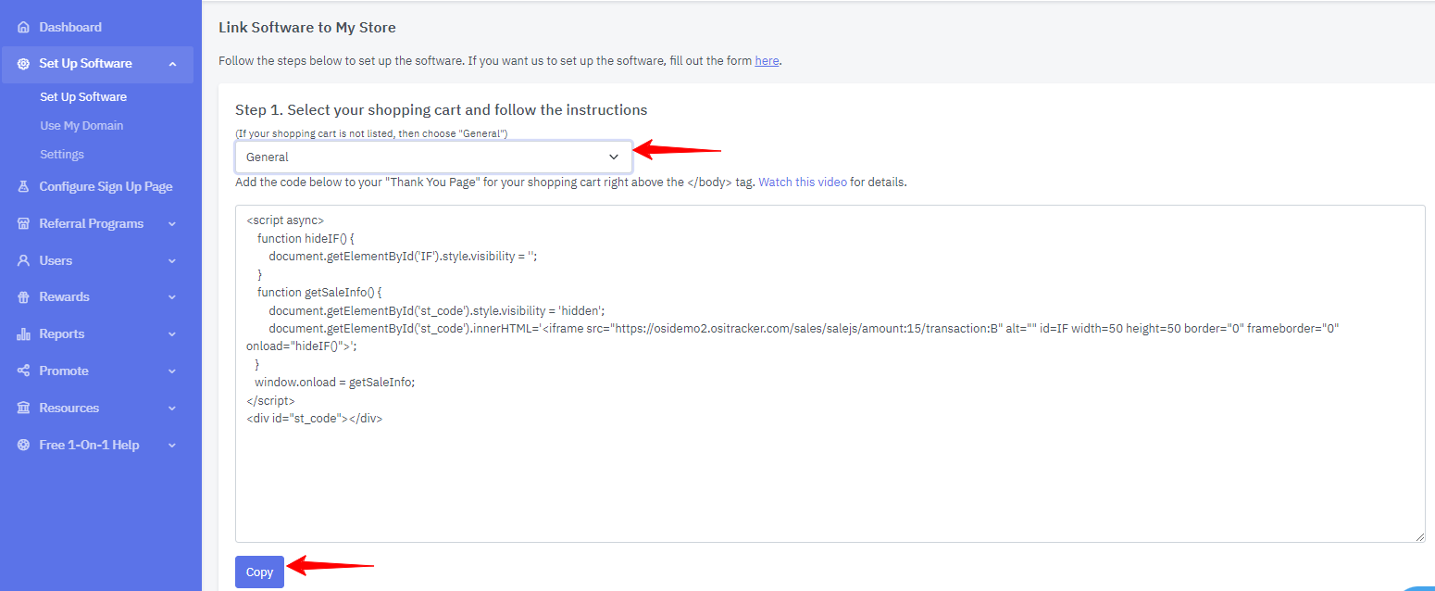Click the Referral Programs store icon
Image resolution: width=1435 pixels, height=591 pixels.
23,224
